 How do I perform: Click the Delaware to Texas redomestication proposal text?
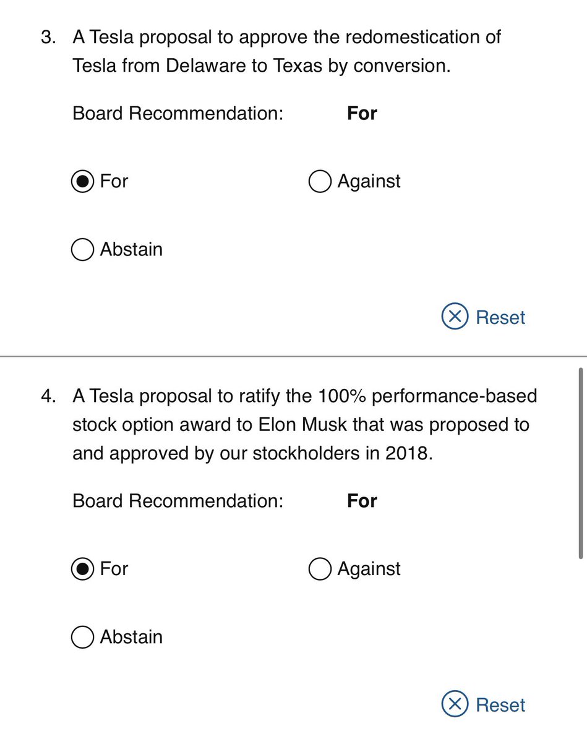coord(286,51)
